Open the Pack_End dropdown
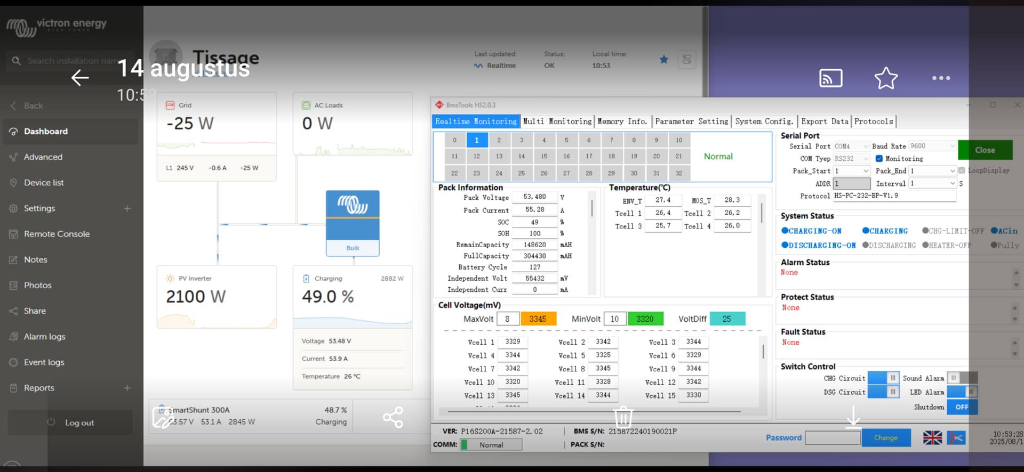The image size is (1024, 472). 932,171
